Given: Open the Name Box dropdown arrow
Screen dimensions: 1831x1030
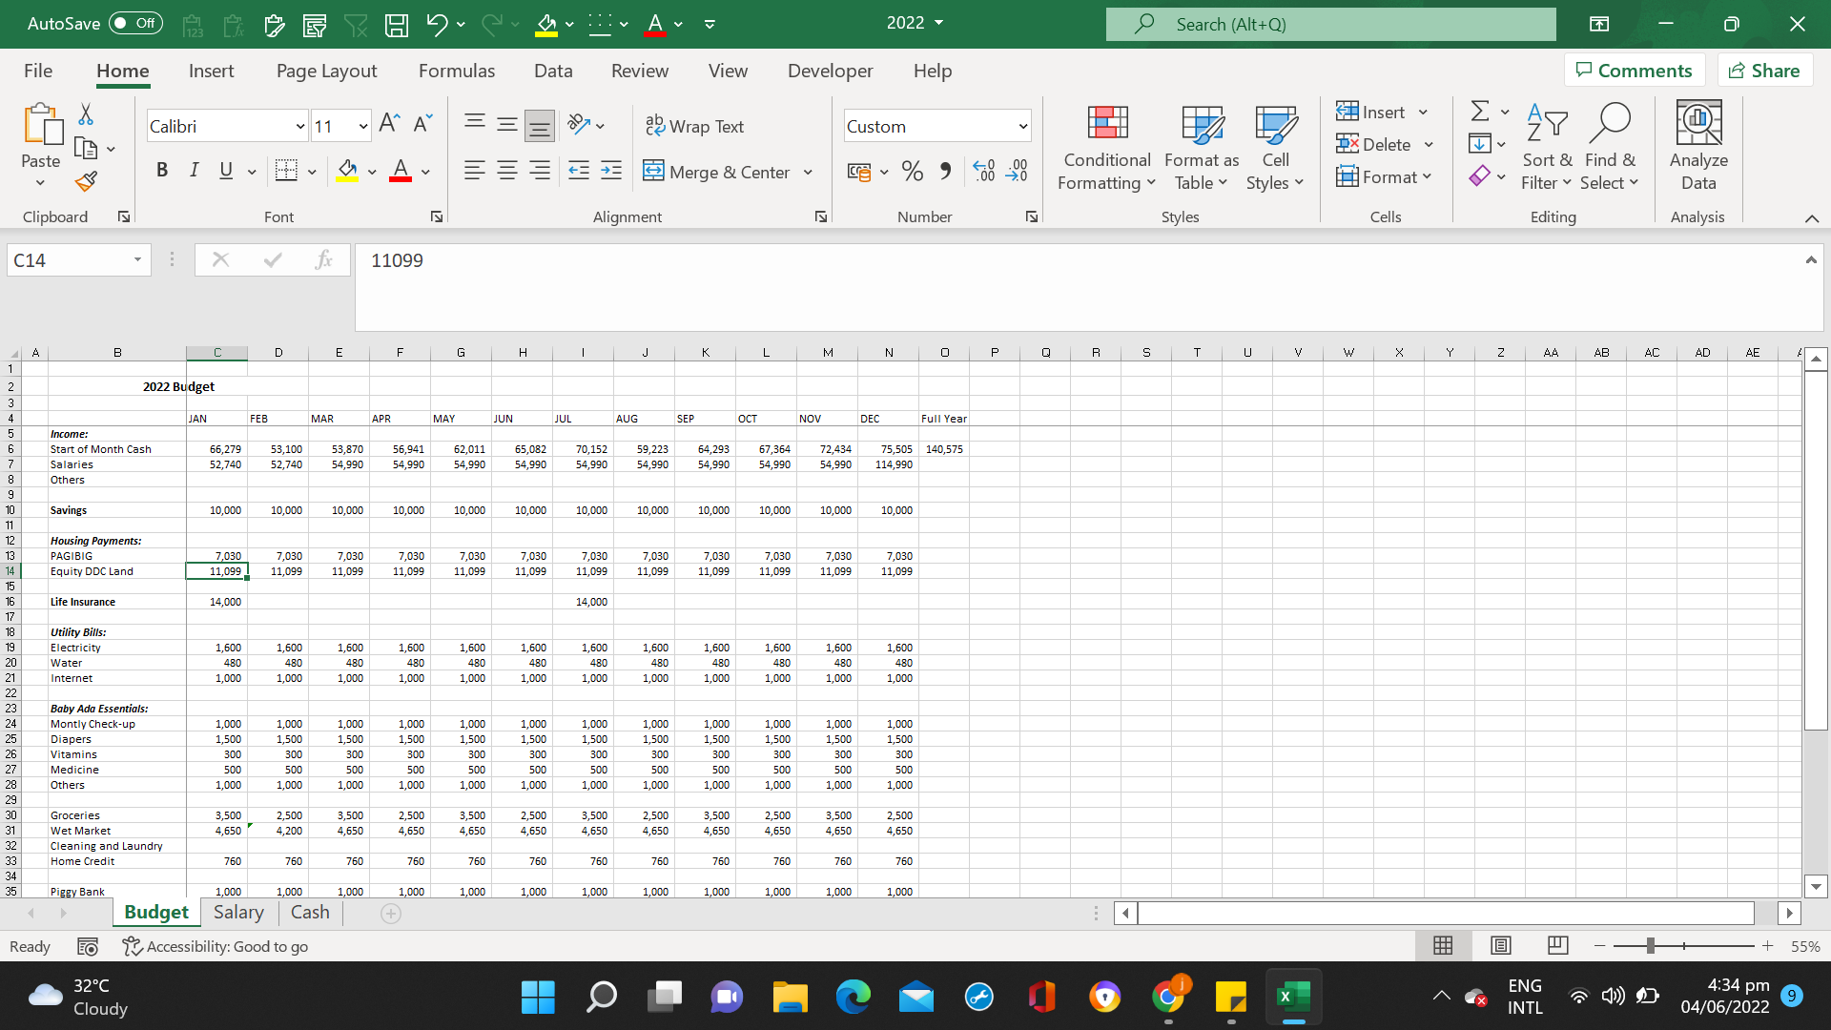Looking at the screenshot, I should coord(137,259).
